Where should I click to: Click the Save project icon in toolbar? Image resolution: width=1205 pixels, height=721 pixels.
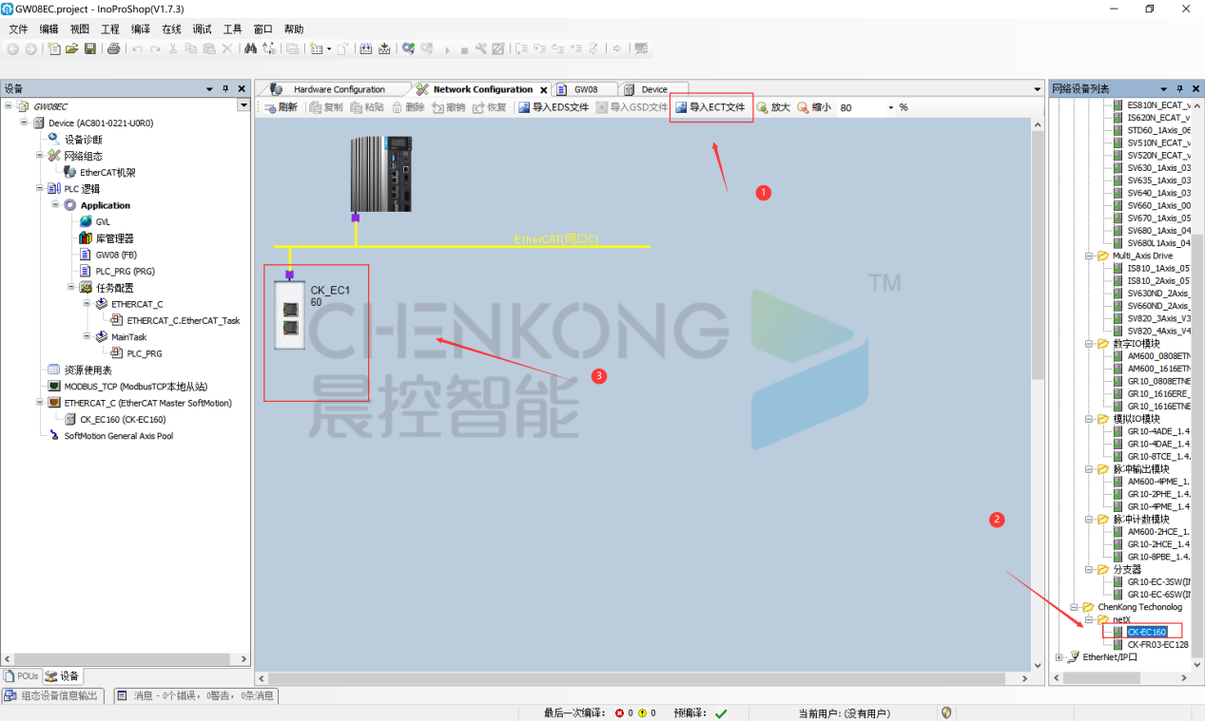pos(90,48)
